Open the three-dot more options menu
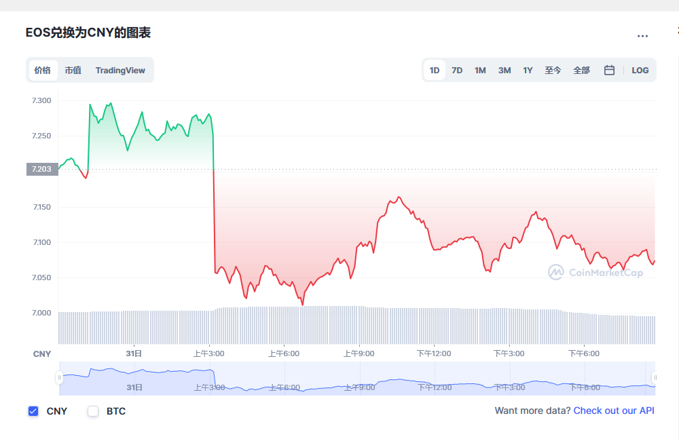Image resolution: width=679 pixels, height=441 pixels. pos(642,36)
